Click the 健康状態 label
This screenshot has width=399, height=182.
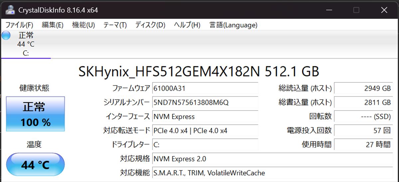point(34,88)
